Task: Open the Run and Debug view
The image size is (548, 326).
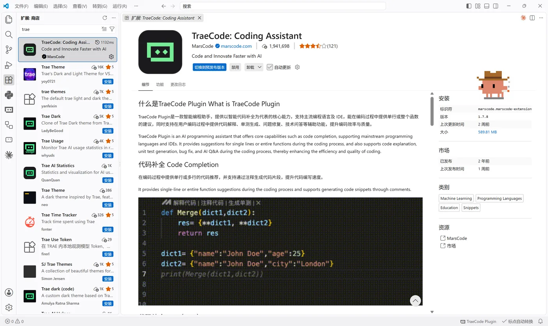Action: click(x=9, y=65)
